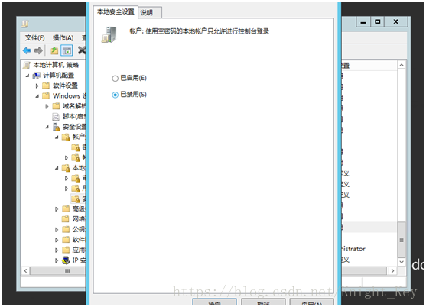Expand the 软件设置 folder
Viewport: 426px width, 307px height.
pos(37,86)
